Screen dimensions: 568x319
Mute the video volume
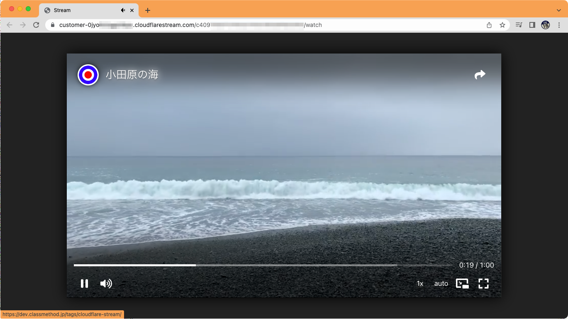(x=106, y=283)
